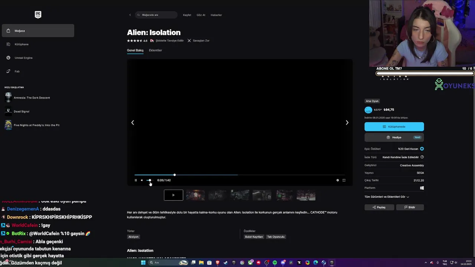Click the Windows platform icon
Viewport: 475px width, 267px height.
(422, 188)
